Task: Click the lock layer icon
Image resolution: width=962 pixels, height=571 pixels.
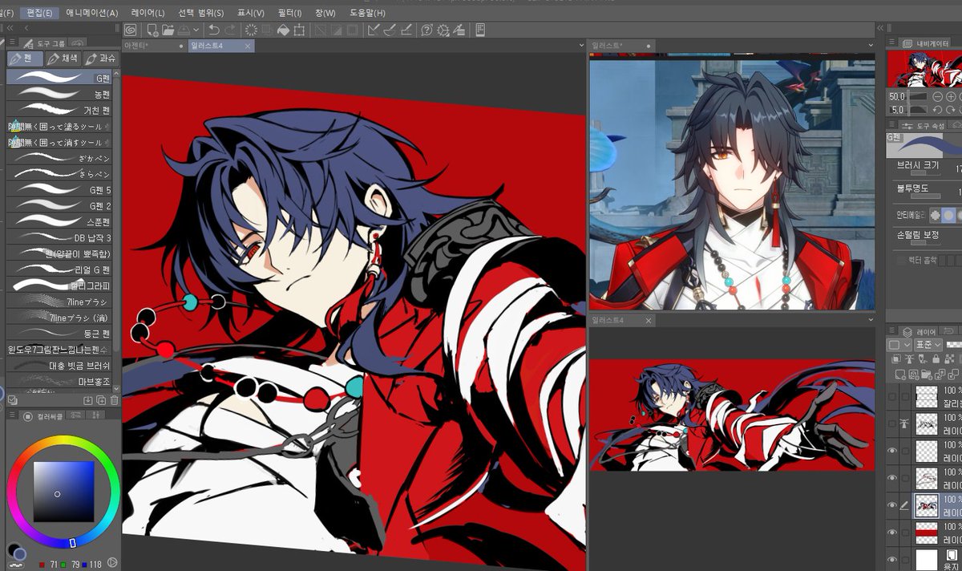Action: tap(936, 358)
